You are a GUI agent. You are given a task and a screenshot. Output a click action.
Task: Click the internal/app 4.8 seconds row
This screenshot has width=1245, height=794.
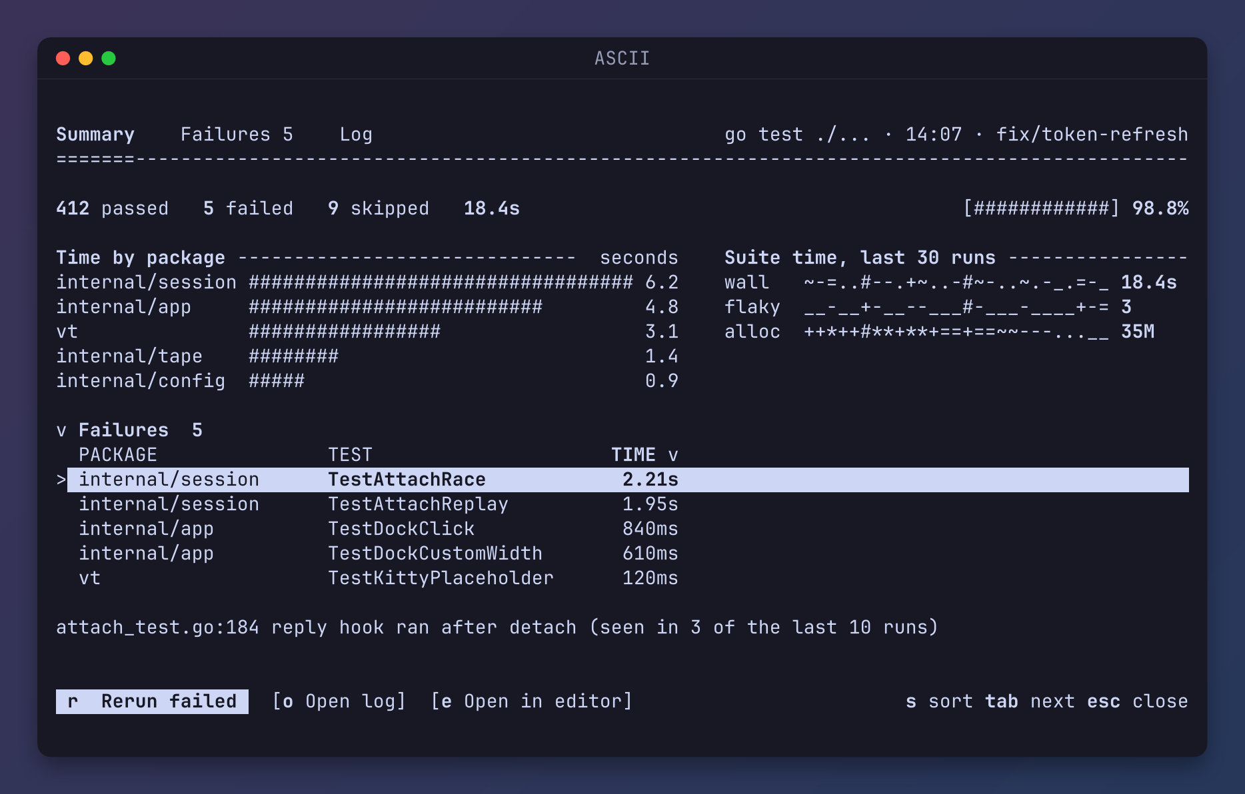[367, 307]
